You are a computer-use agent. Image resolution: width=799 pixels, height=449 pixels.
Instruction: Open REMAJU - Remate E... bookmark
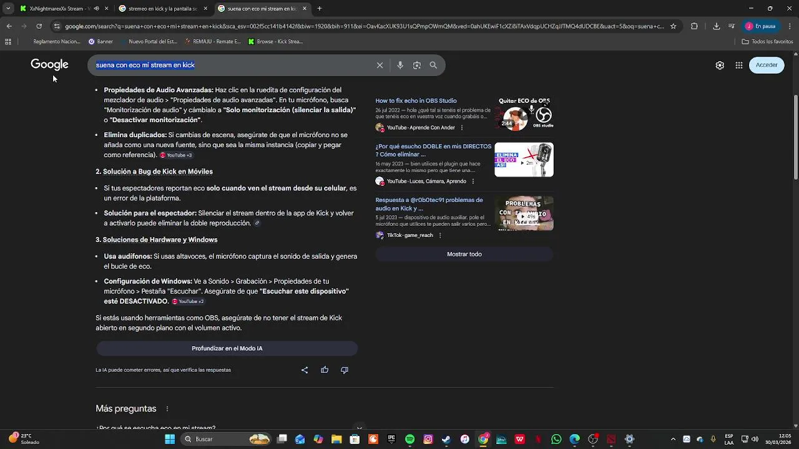coord(213,41)
